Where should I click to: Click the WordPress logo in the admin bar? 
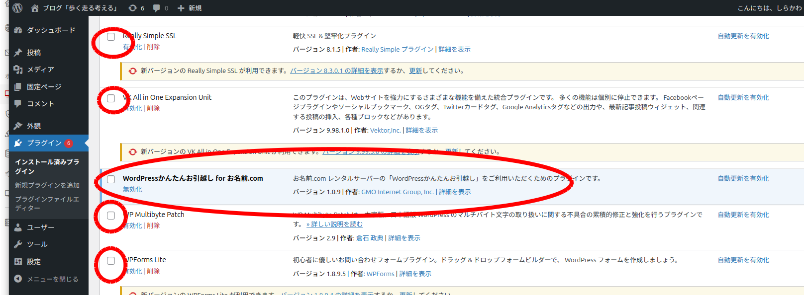17,8
